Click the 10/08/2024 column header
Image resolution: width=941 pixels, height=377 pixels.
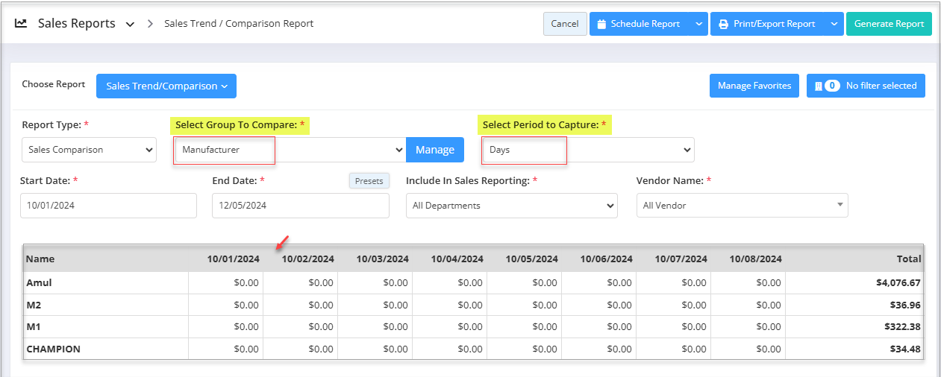(x=756, y=259)
